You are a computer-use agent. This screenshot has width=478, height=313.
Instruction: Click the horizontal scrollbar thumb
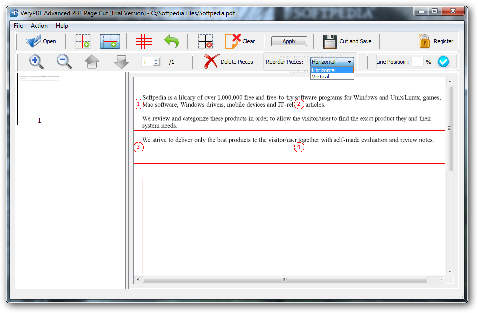pyautogui.click(x=285, y=279)
